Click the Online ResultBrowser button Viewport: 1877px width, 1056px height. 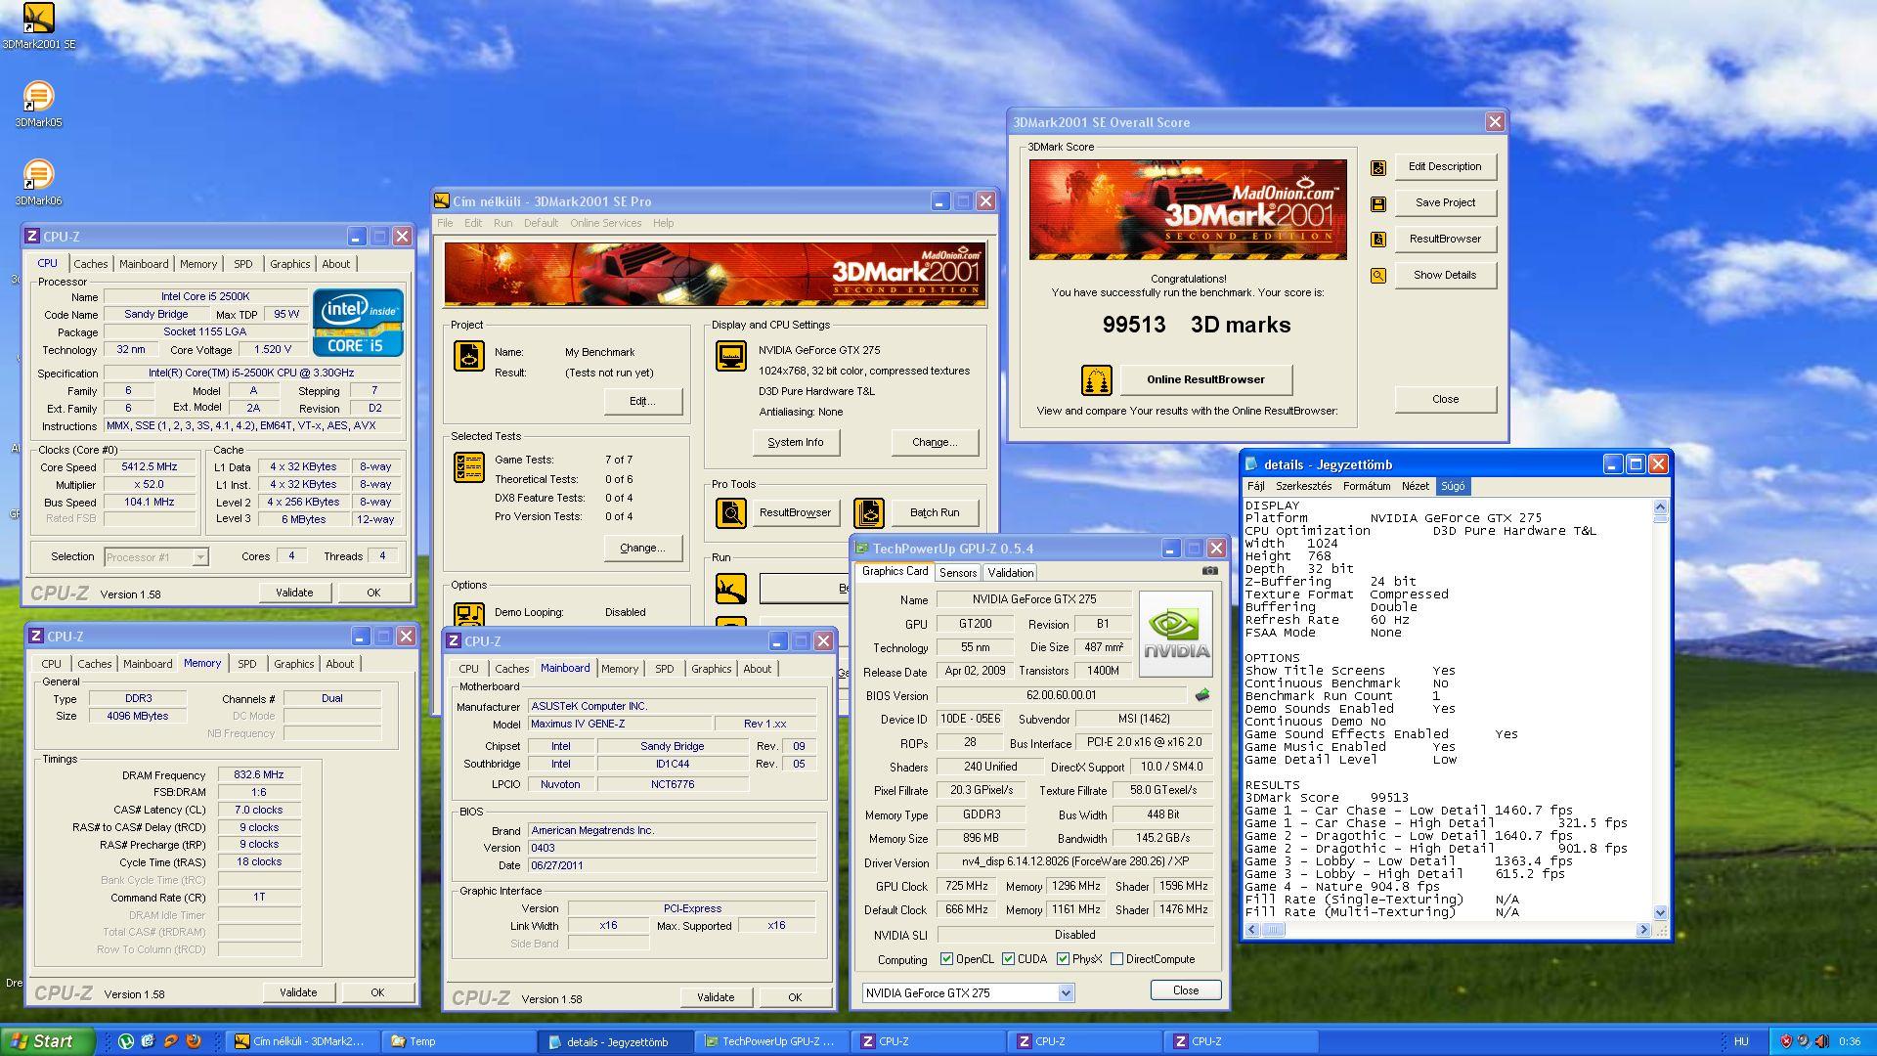click(1205, 379)
